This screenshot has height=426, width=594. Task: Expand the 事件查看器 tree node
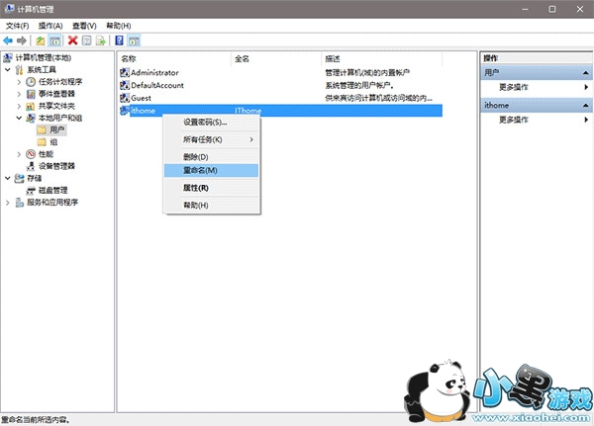19,94
